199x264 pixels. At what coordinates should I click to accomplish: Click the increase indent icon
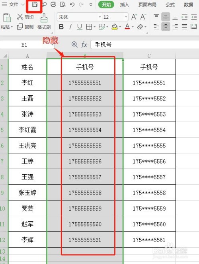pos(194,17)
